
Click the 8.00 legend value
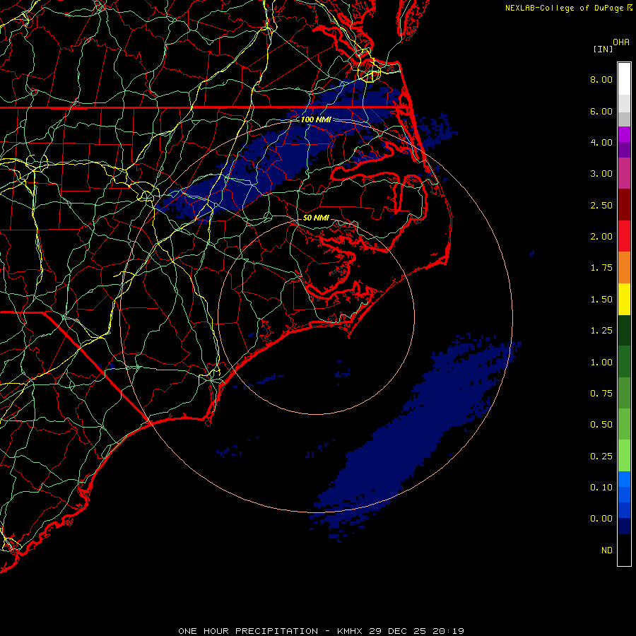[x=601, y=79]
